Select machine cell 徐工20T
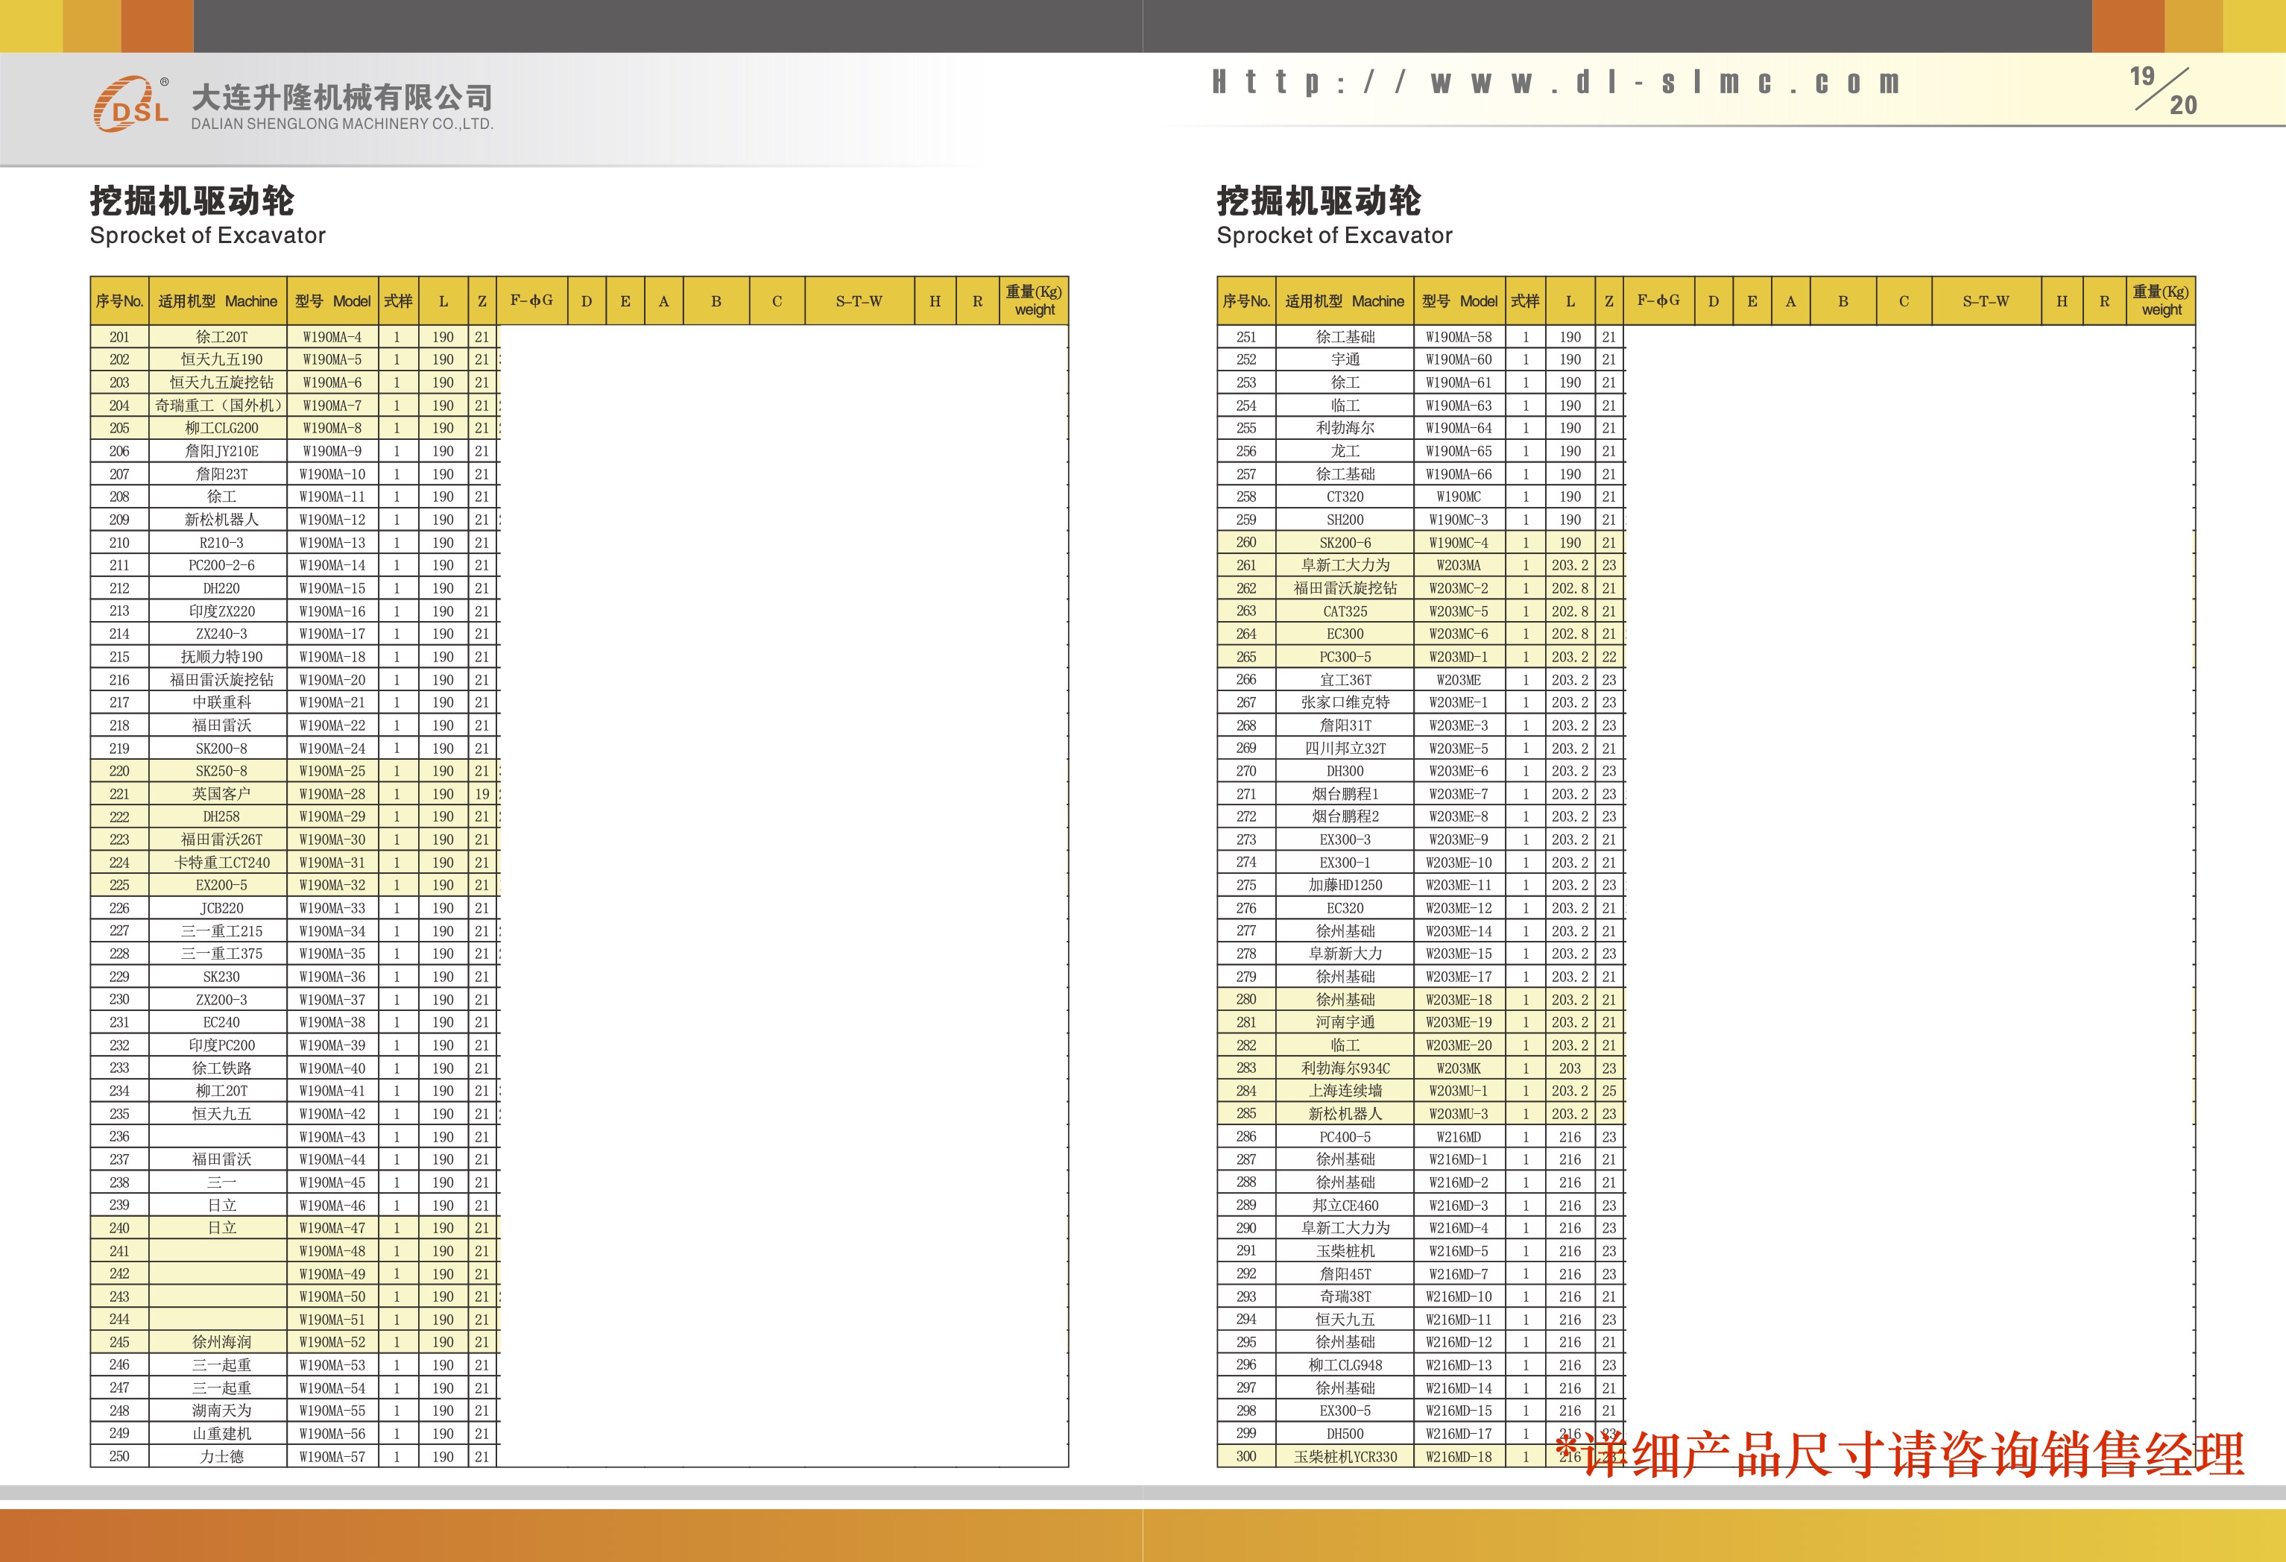This screenshot has width=2286, height=1562. click(218, 336)
